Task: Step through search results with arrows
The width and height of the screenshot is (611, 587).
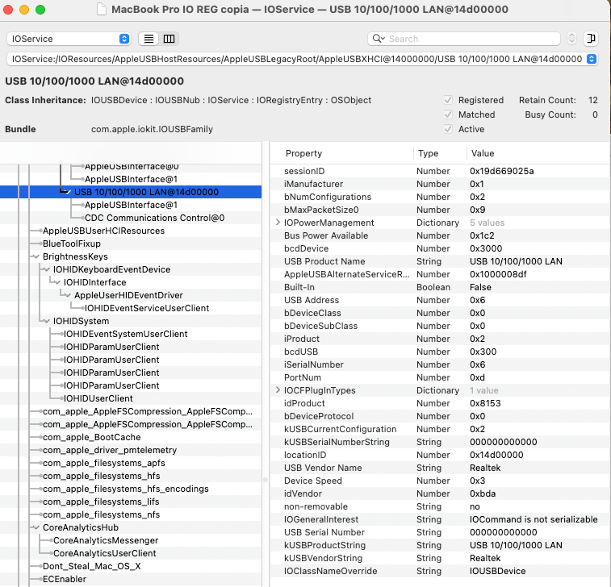Action: (x=571, y=39)
